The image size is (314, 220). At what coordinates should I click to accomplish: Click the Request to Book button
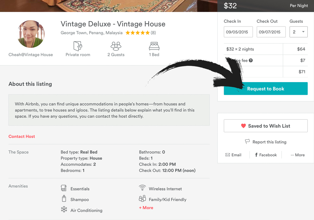click(266, 88)
